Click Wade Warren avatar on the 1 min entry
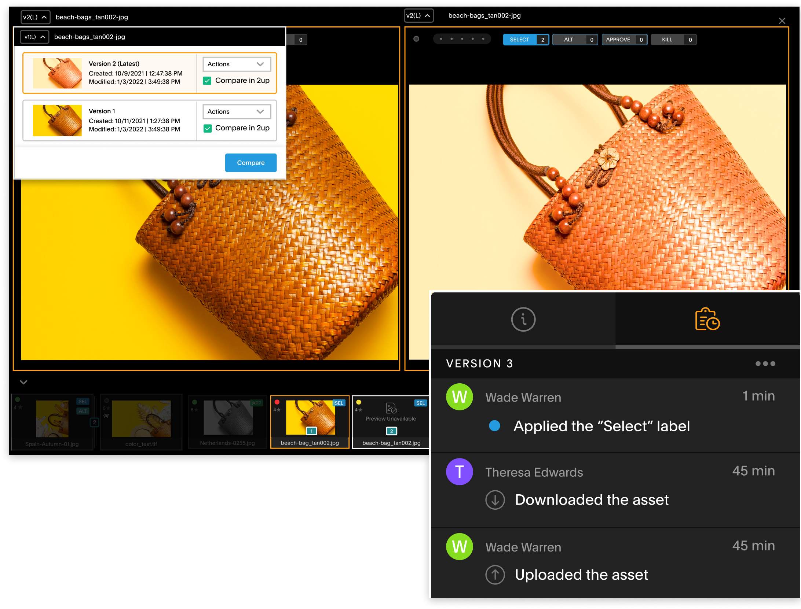801x609 pixels. pos(459,397)
